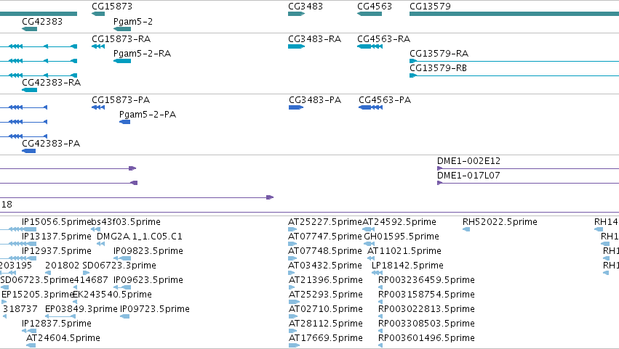Click the IP09723.5prime EST label
Screen dimensions: 619x349
(x=155, y=309)
